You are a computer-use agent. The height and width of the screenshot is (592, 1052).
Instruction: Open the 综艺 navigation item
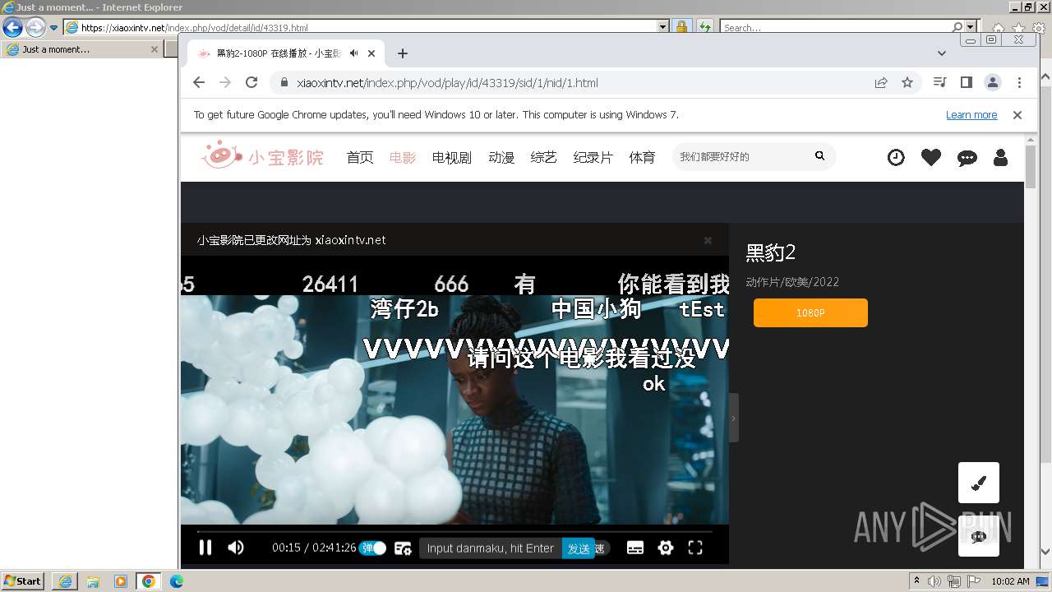(x=544, y=157)
